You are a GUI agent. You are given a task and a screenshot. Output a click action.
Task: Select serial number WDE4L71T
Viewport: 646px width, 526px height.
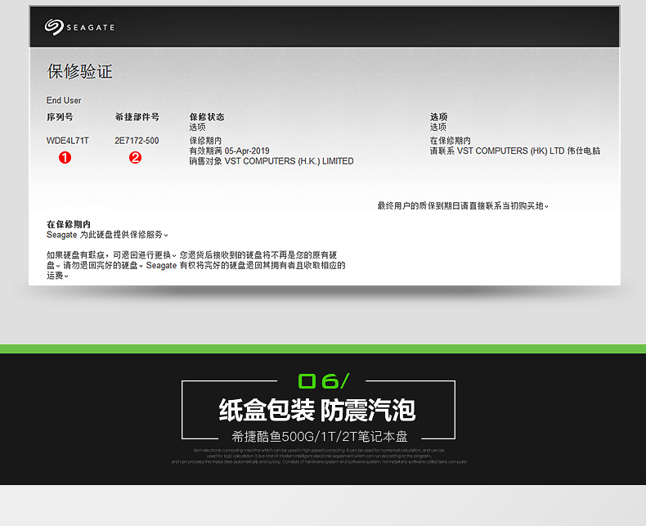click(68, 141)
